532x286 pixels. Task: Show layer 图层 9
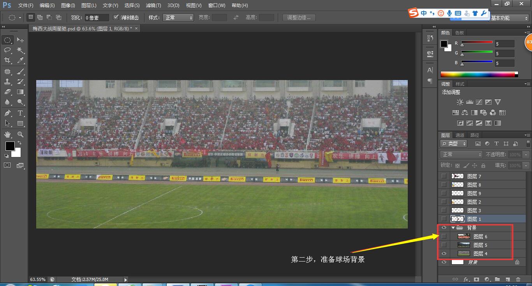coord(444,193)
